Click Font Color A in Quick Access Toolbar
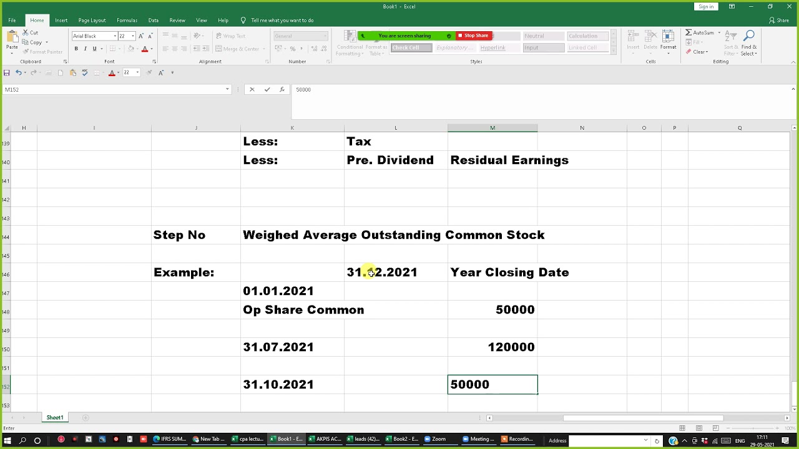Screen dimensions: 799x449 pos(112,73)
